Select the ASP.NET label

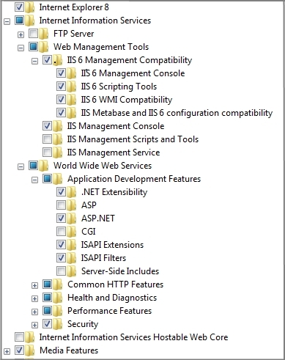(x=98, y=218)
